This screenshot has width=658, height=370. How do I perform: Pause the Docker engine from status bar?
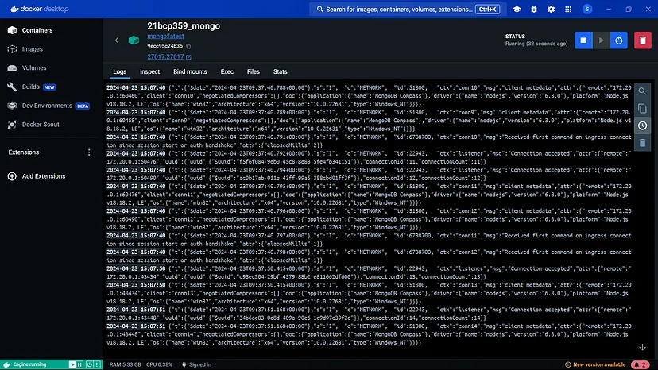coord(79,364)
